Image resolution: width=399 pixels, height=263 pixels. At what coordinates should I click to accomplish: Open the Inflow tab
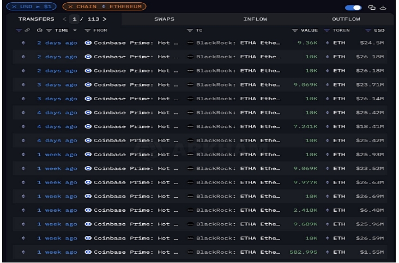pos(255,19)
